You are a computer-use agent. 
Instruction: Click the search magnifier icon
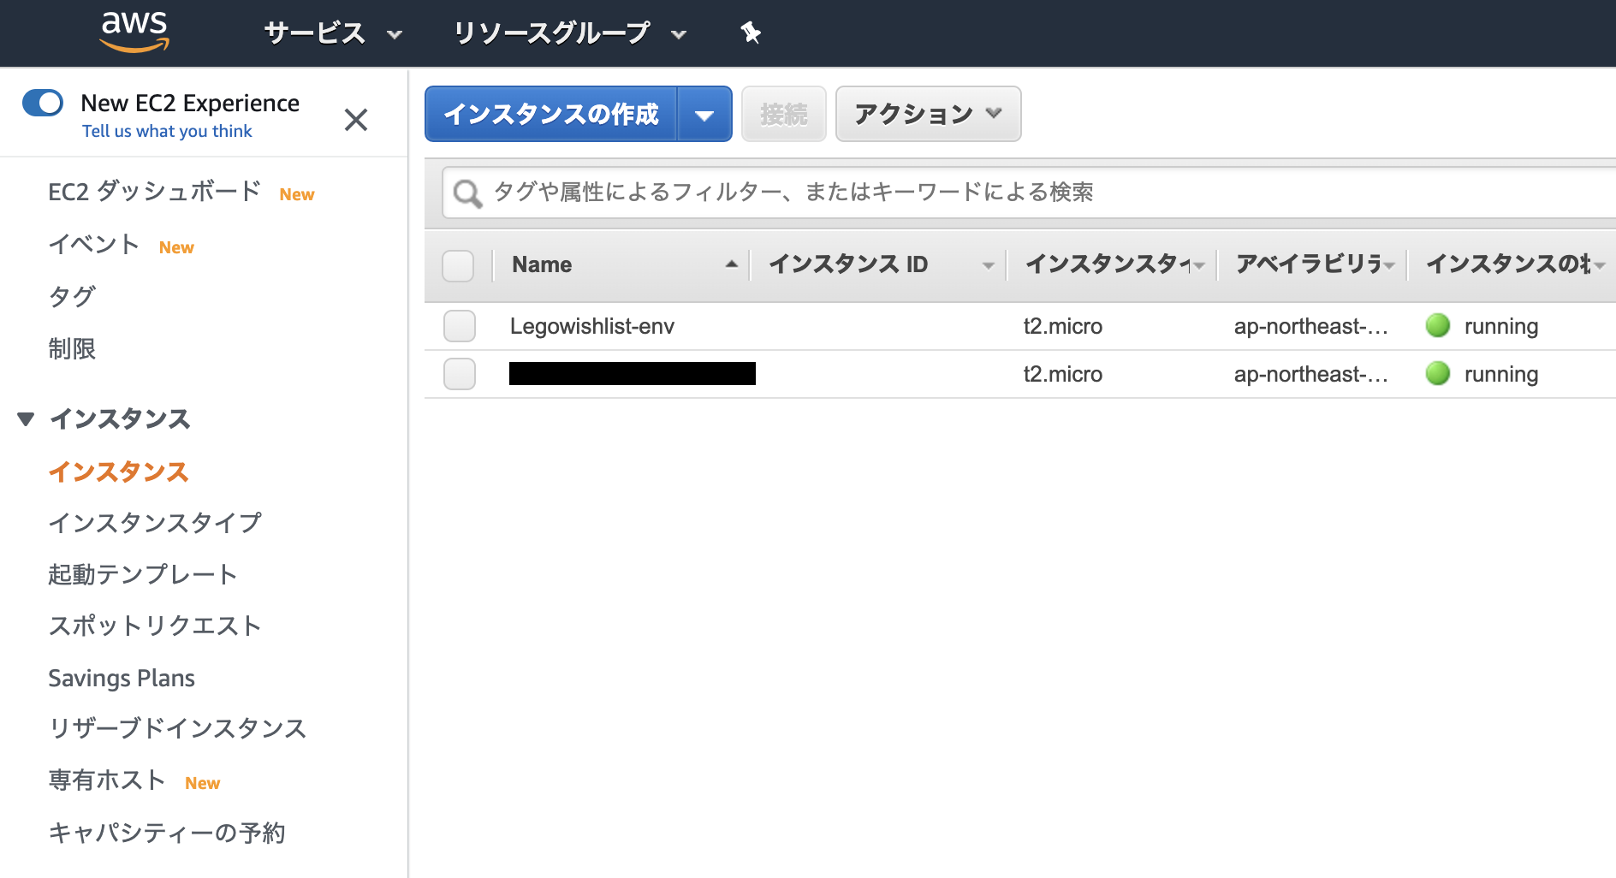tap(467, 193)
